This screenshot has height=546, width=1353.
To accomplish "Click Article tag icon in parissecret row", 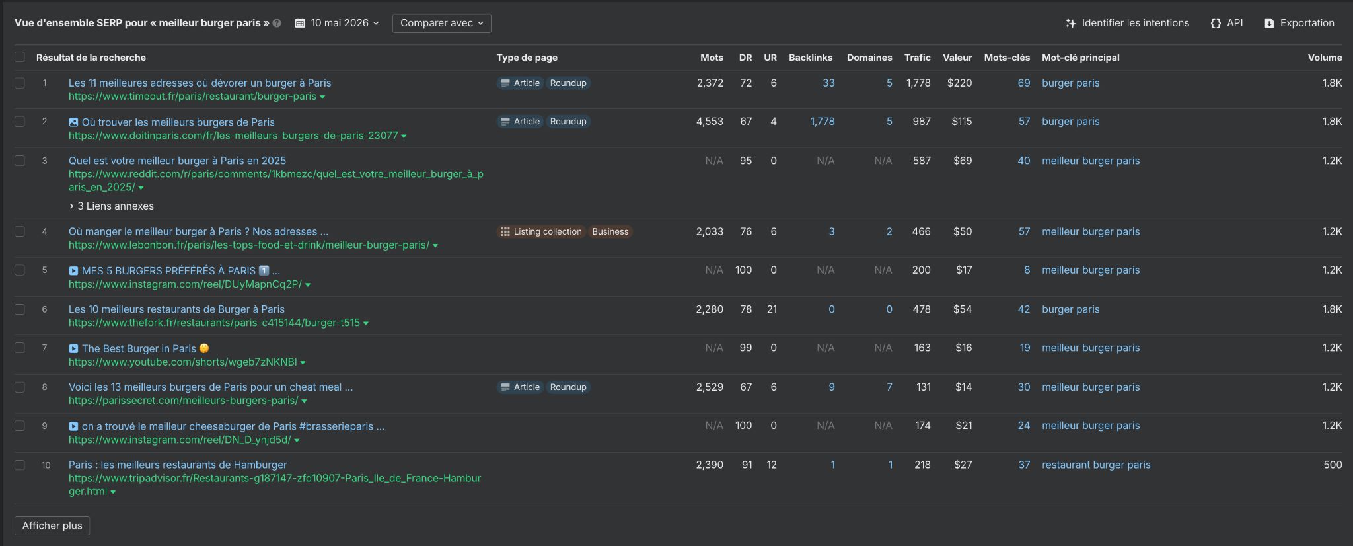I will pos(505,387).
